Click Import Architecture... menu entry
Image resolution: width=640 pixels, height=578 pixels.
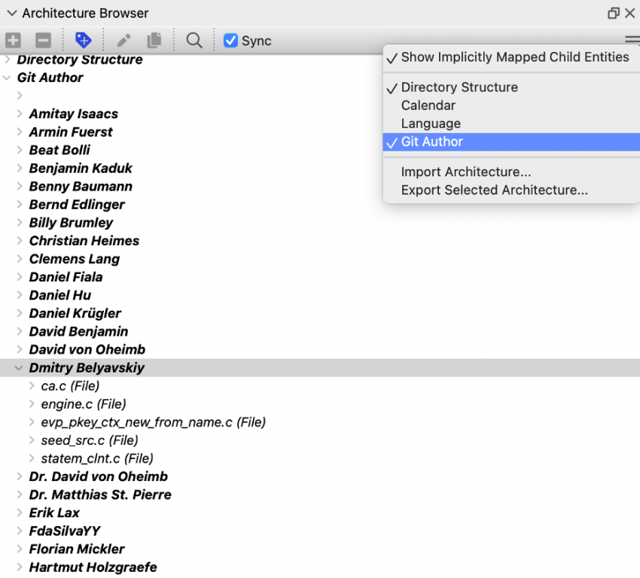(465, 172)
